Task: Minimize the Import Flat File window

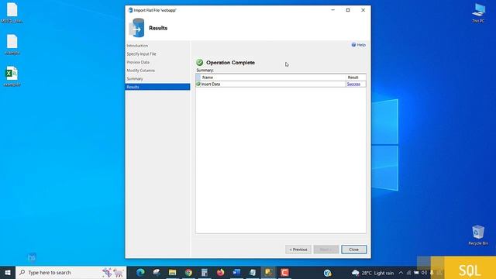Action: [332, 10]
